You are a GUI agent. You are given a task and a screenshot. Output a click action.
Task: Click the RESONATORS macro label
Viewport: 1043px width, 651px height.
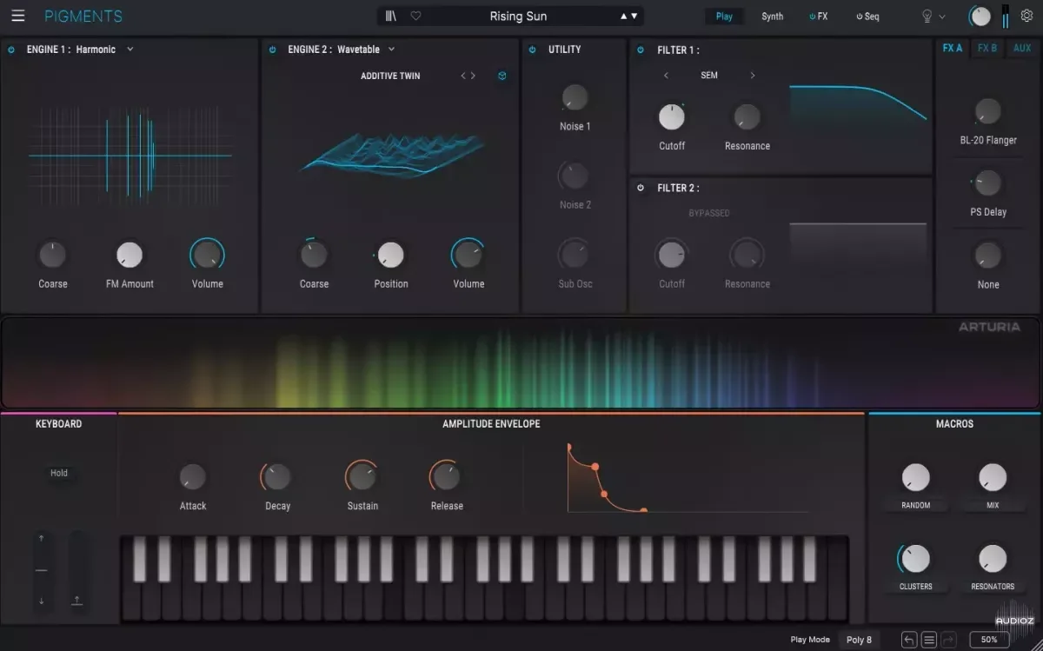point(993,587)
